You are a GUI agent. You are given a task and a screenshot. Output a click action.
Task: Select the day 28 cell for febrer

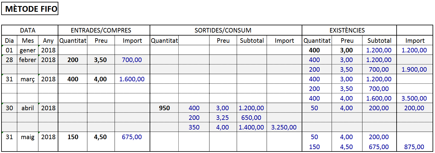click(9, 60)
